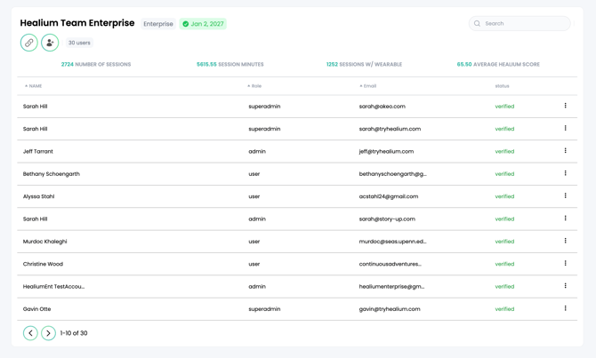
Task: Open three-dot menu for Bethany Schoengarth
Action: pos(565,173)
